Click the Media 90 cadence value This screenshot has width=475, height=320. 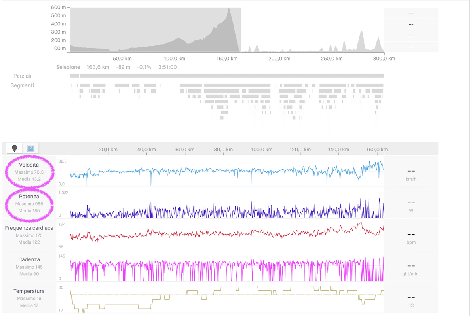(29, 274)
